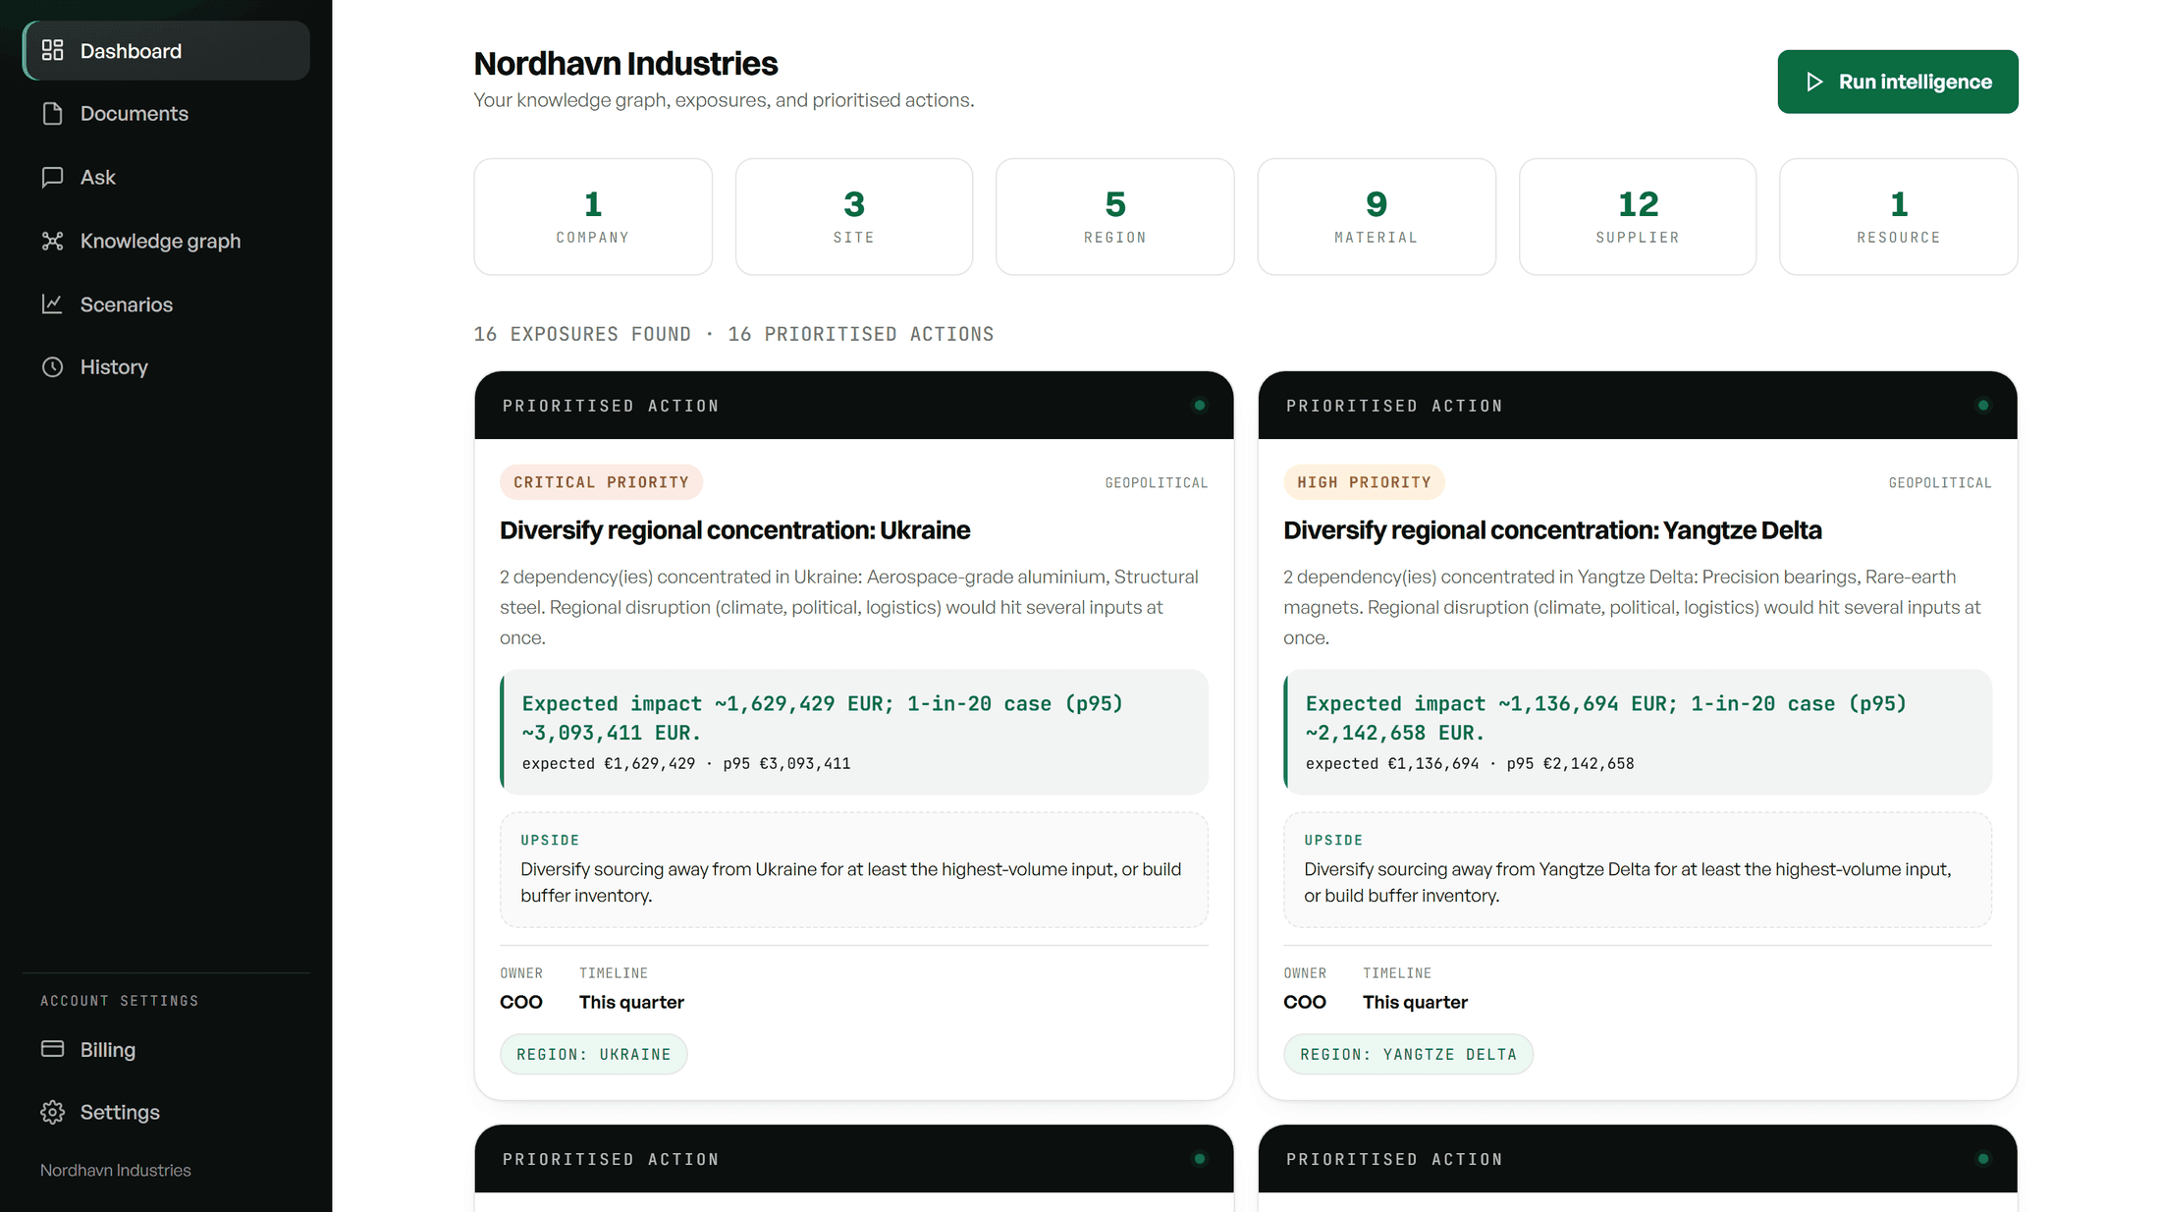Screen dimensions: 2160x1212
Task: Run intelligence analysis
Action: (1898, 82)
